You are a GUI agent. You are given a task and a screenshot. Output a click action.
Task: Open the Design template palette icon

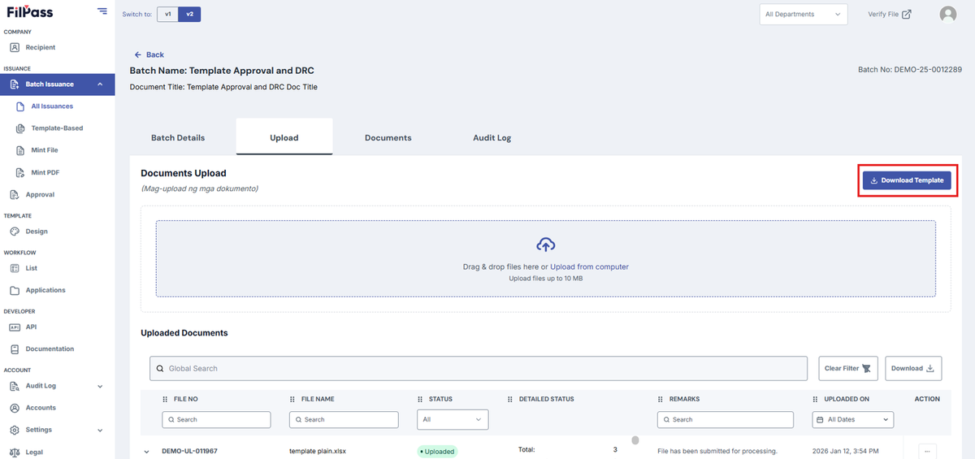[15, 232]
